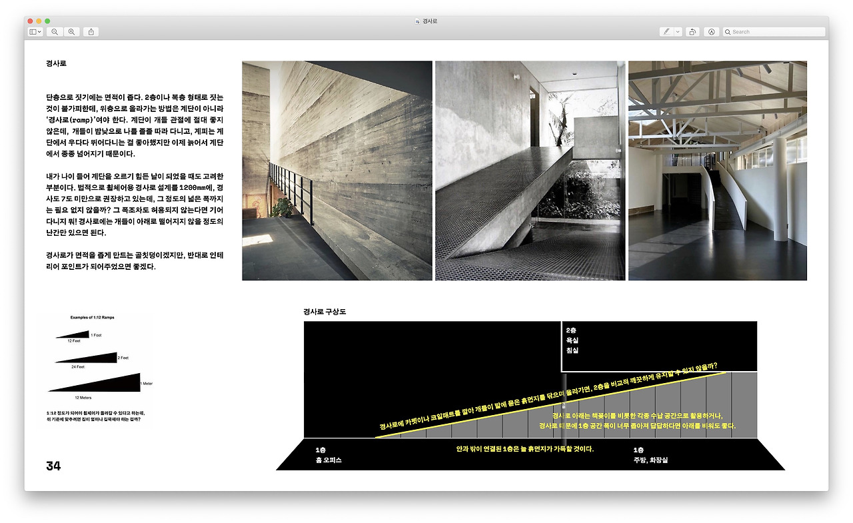
Task: Click the Examples of 1:12 Ramps diagram
Action: click(99, 357)
